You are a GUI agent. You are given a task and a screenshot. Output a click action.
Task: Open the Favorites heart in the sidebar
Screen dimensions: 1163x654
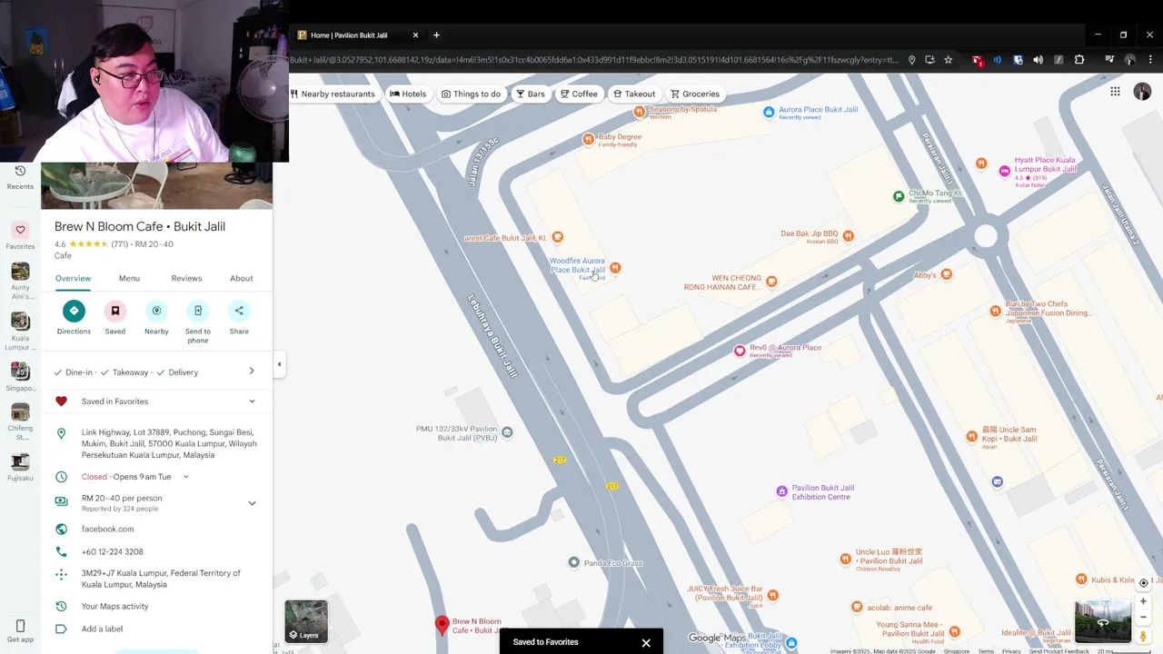pyautogui.click(x=20, y=236)
